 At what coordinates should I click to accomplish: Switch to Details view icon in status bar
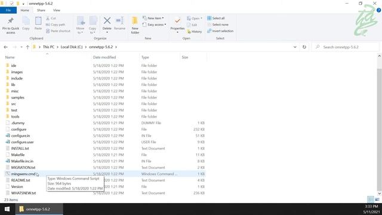371,199
